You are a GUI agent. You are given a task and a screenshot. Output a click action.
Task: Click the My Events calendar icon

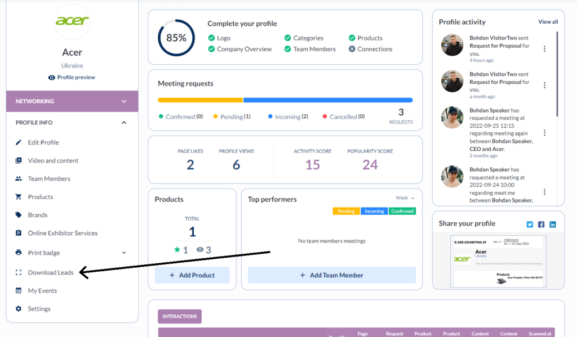click(19, 291)
